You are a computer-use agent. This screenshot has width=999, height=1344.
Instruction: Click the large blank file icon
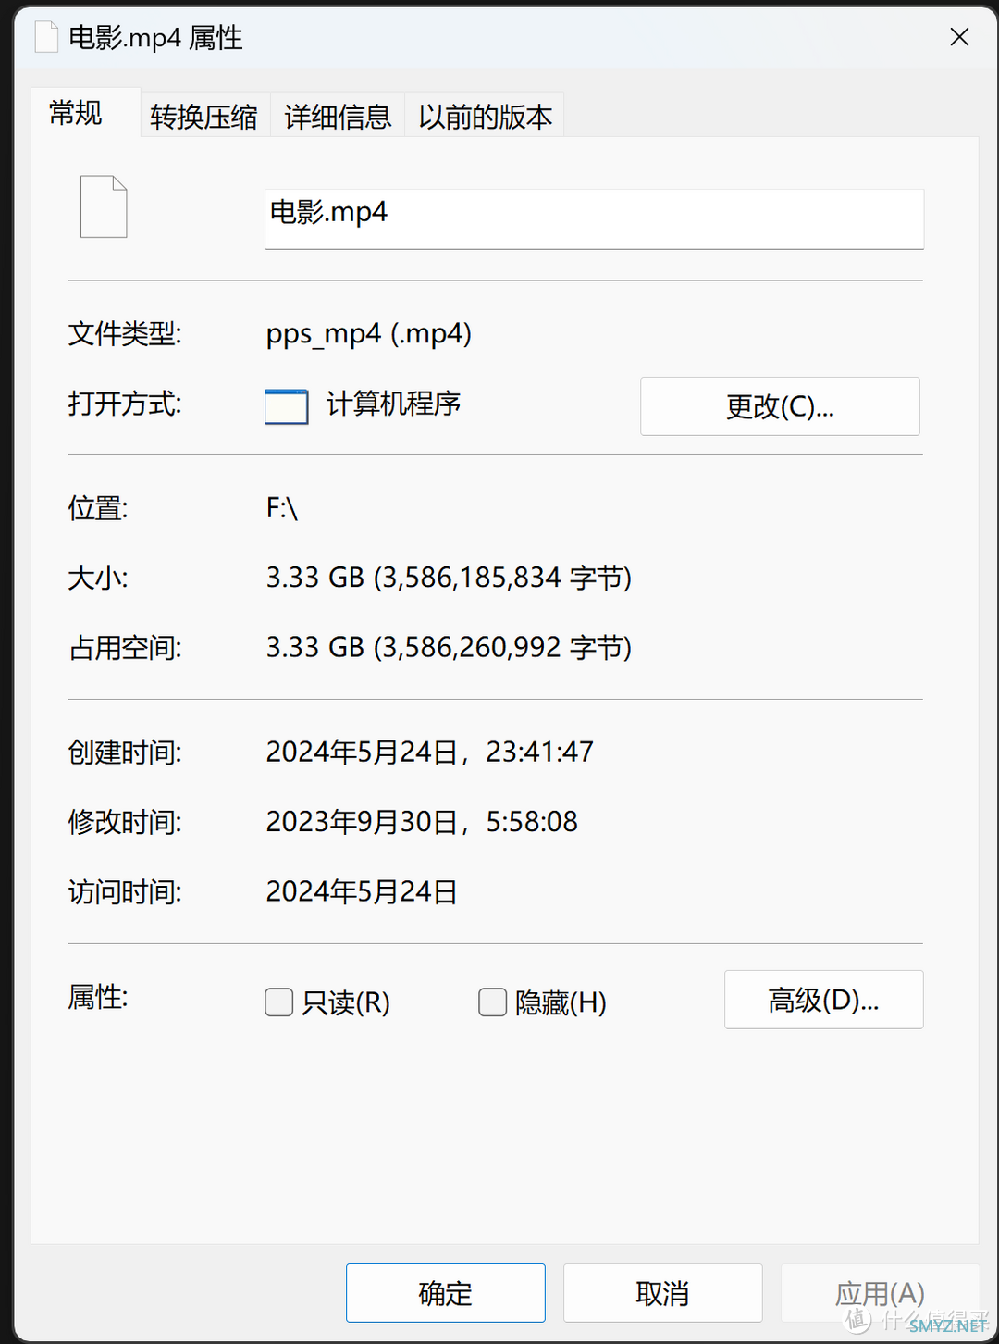[x=104, y=206]
